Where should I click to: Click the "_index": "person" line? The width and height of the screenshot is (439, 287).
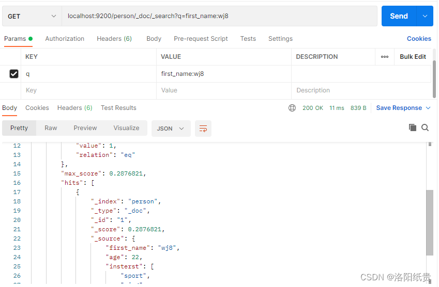pyautogui.click(x=126, y=201)
